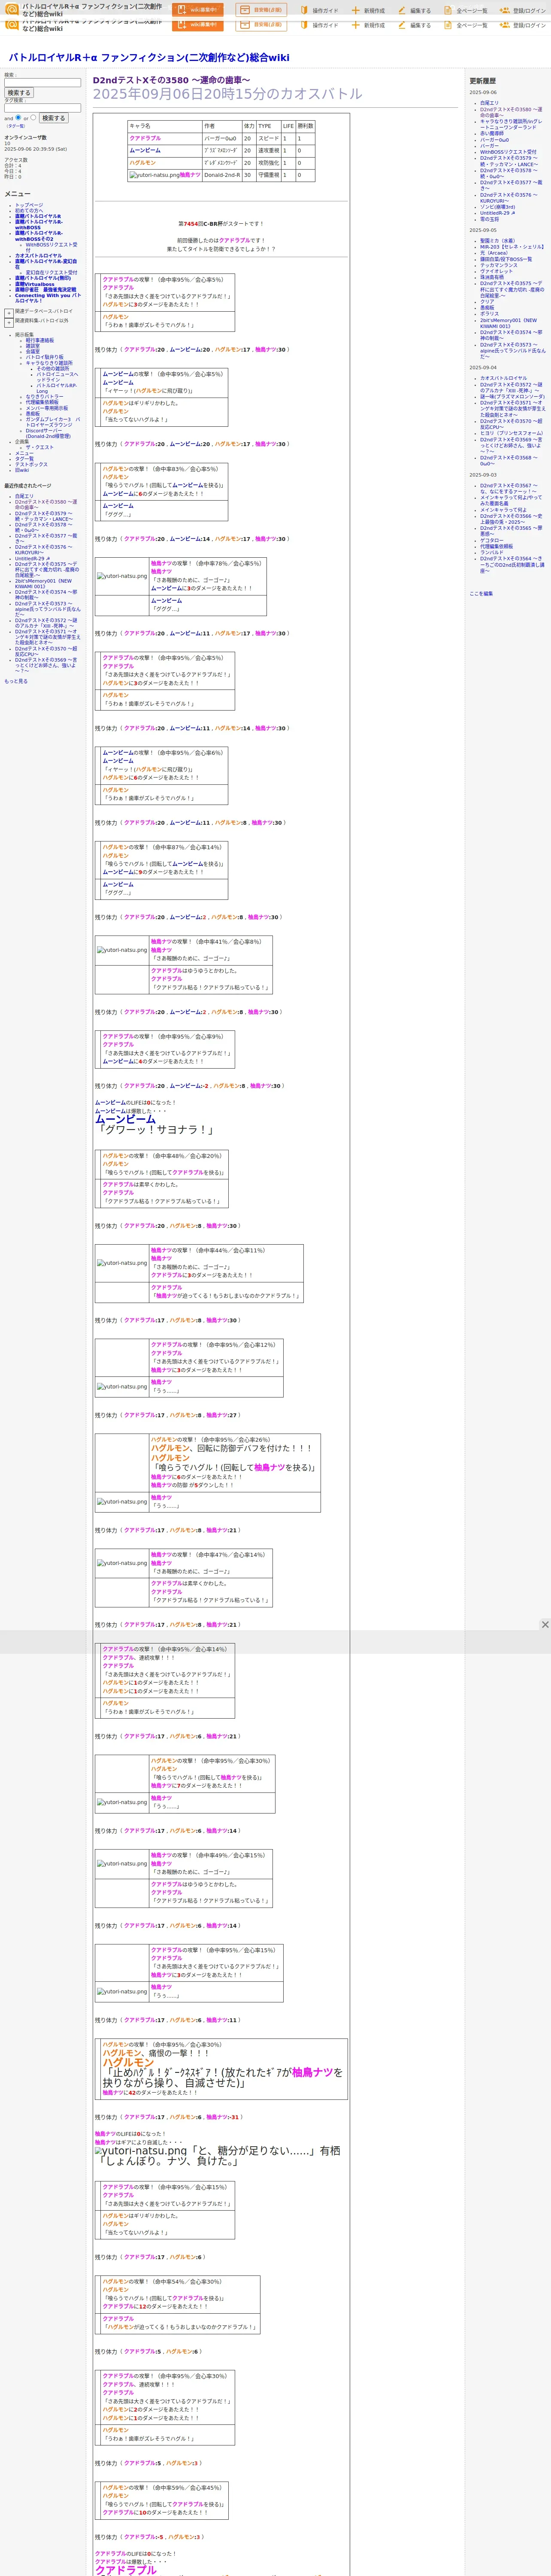
Task: Open 直轄Virtualboss menu item
Action: click(35, 284)
